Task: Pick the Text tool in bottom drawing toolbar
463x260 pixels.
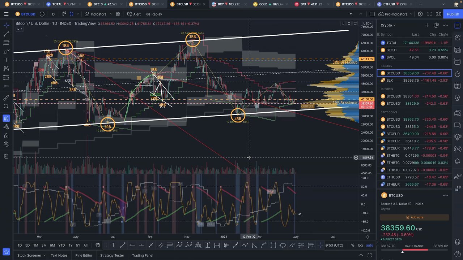Action: tap(113, 245)
